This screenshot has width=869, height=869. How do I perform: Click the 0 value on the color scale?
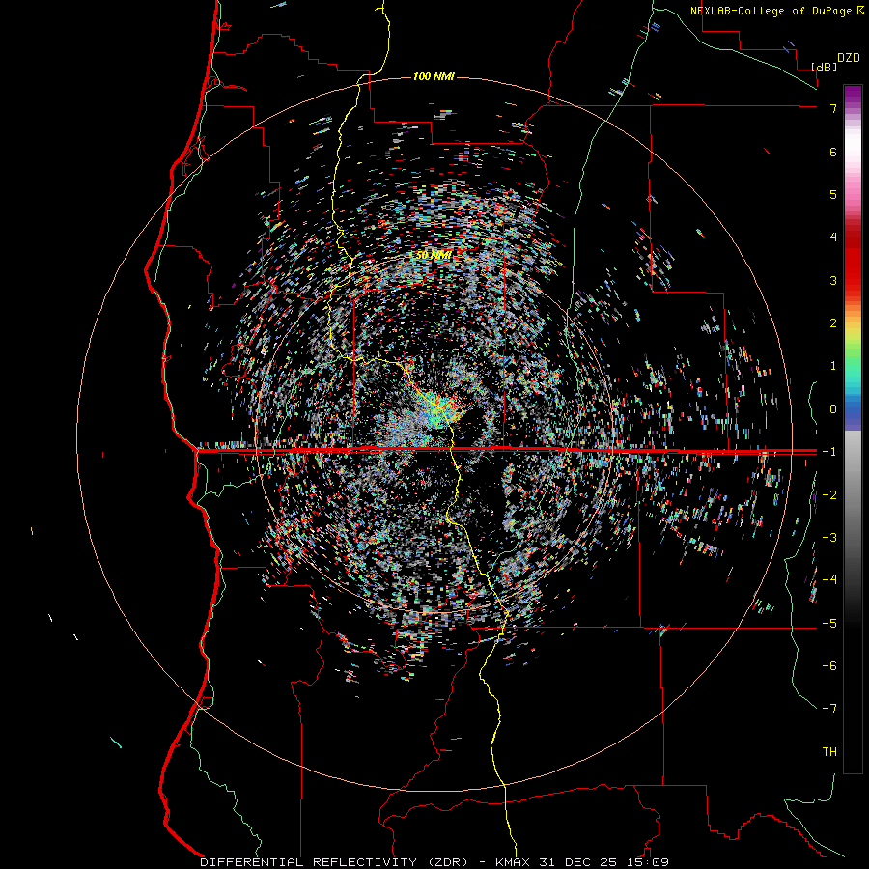[833, 409]
